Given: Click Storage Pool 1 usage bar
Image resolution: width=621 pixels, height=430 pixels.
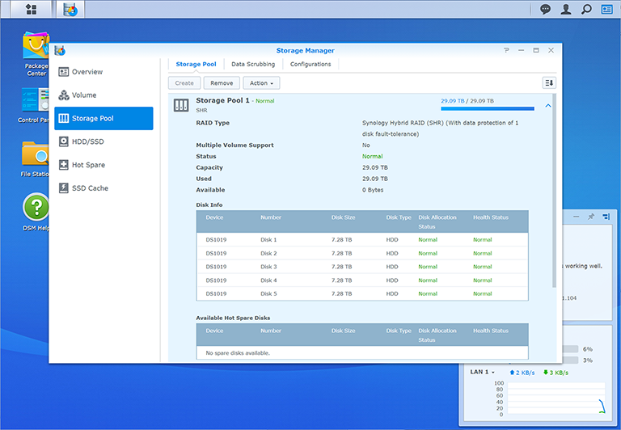Looking at the screenshot, I should pos(488,108).
